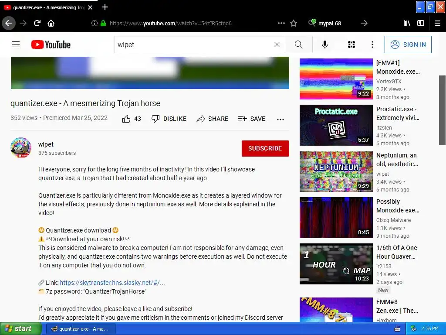Image resolution: width=446 pixels, height=335 pixels.
Task: Open the browser library icon
Action: pyautogui.click(x=407, y=24)
